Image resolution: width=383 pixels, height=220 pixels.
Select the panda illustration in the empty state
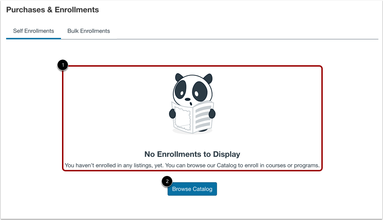tap(192, 102)
